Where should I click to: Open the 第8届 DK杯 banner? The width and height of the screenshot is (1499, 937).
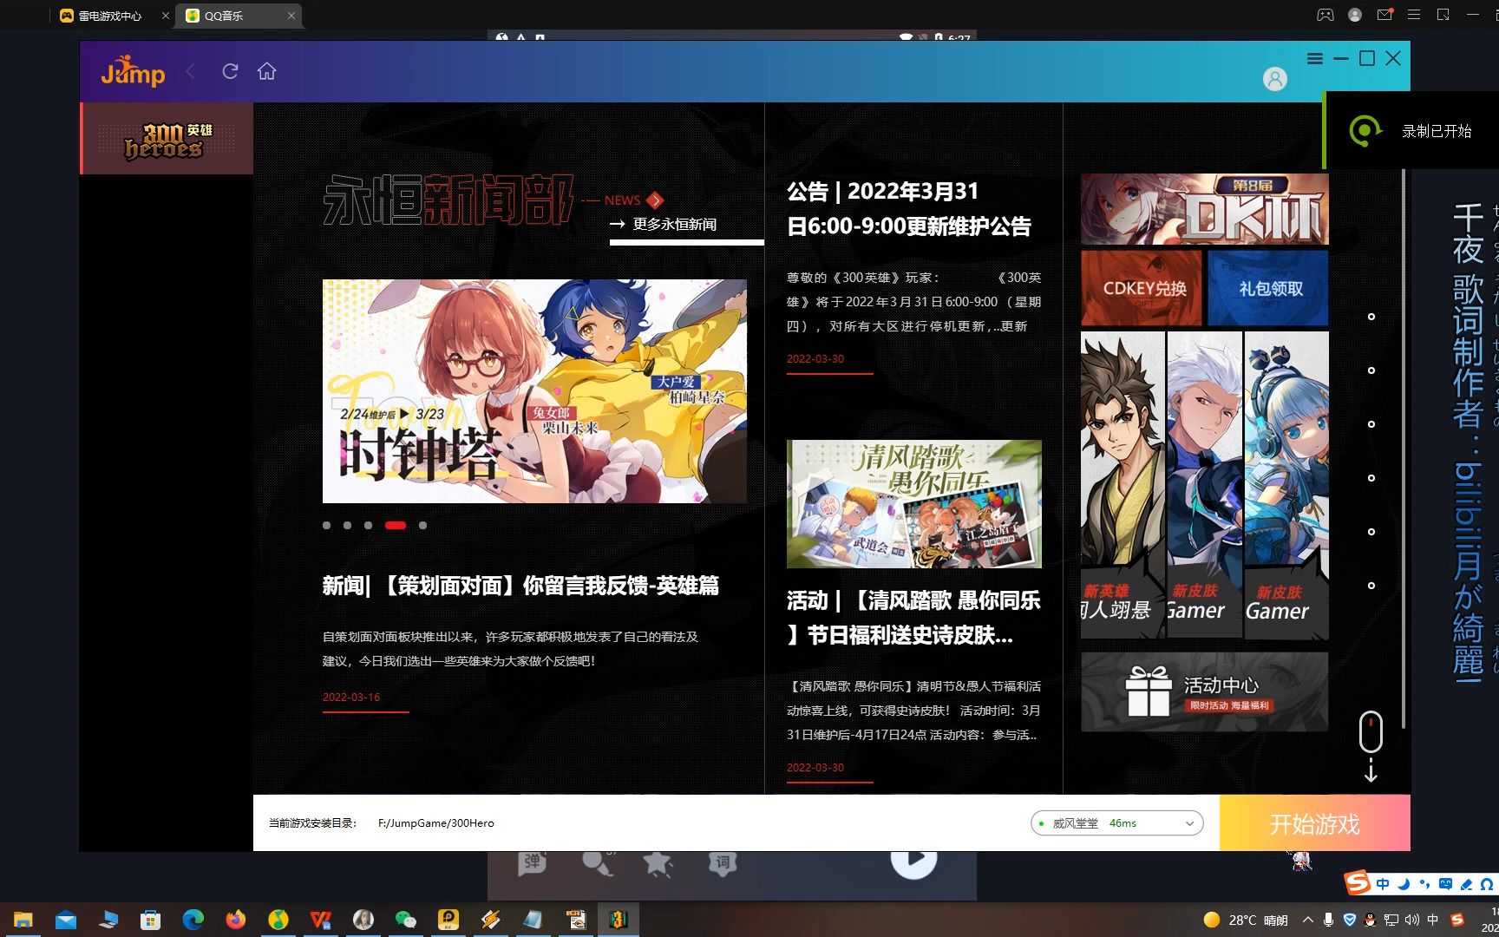coord(1204,209)
